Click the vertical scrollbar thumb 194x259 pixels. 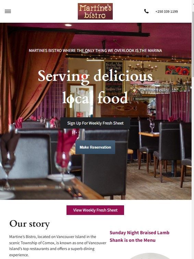click(x=193, y=45)
